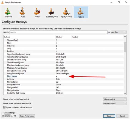
Task: Select Go to the DVD menu row
Action: 64,93
